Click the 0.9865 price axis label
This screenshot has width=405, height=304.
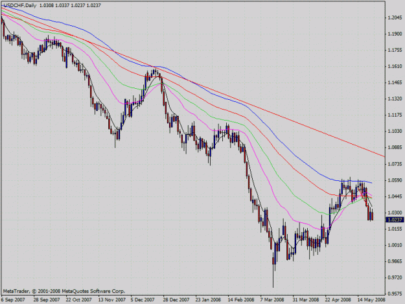click(395, 261)
